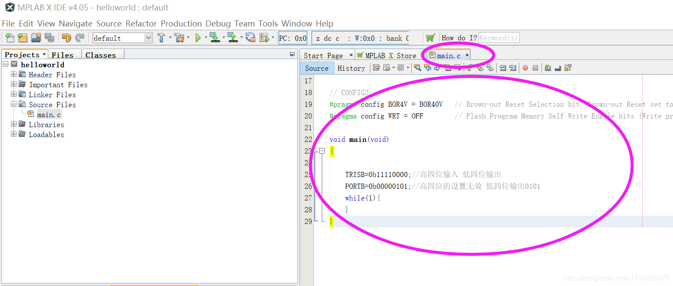Click the Go to Header/Source icon

click(568, 68)
